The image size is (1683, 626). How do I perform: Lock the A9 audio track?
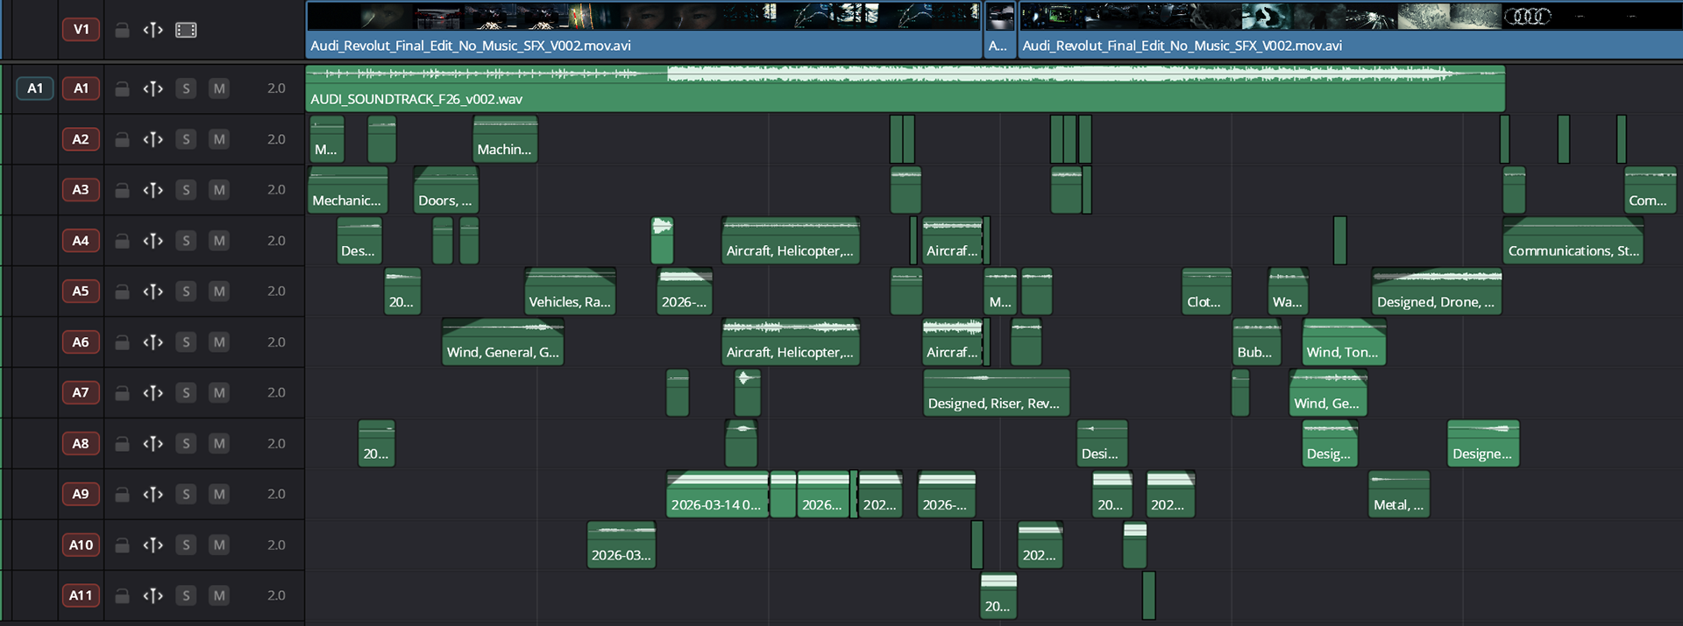tap(123, 495)
